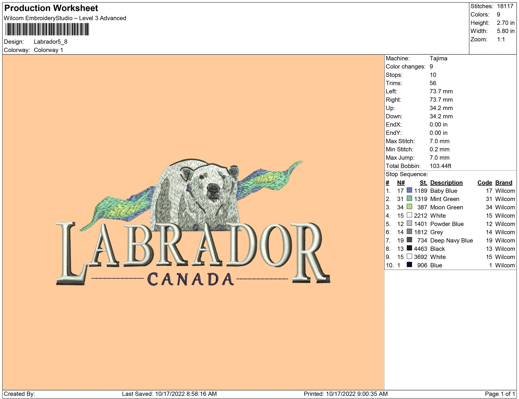Select the Moon Green thread swatch
Viewport: 519px width, 399px height.
(409, 207)
